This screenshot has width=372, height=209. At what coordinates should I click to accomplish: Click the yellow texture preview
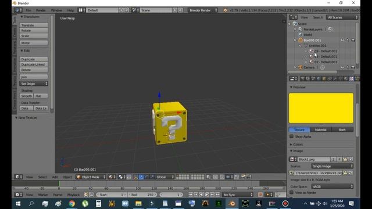tap(321, 108)
